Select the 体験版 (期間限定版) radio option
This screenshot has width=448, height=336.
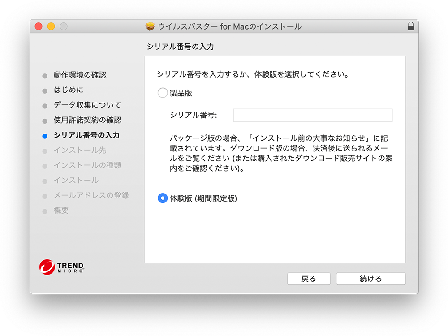[x=163, y=198]
